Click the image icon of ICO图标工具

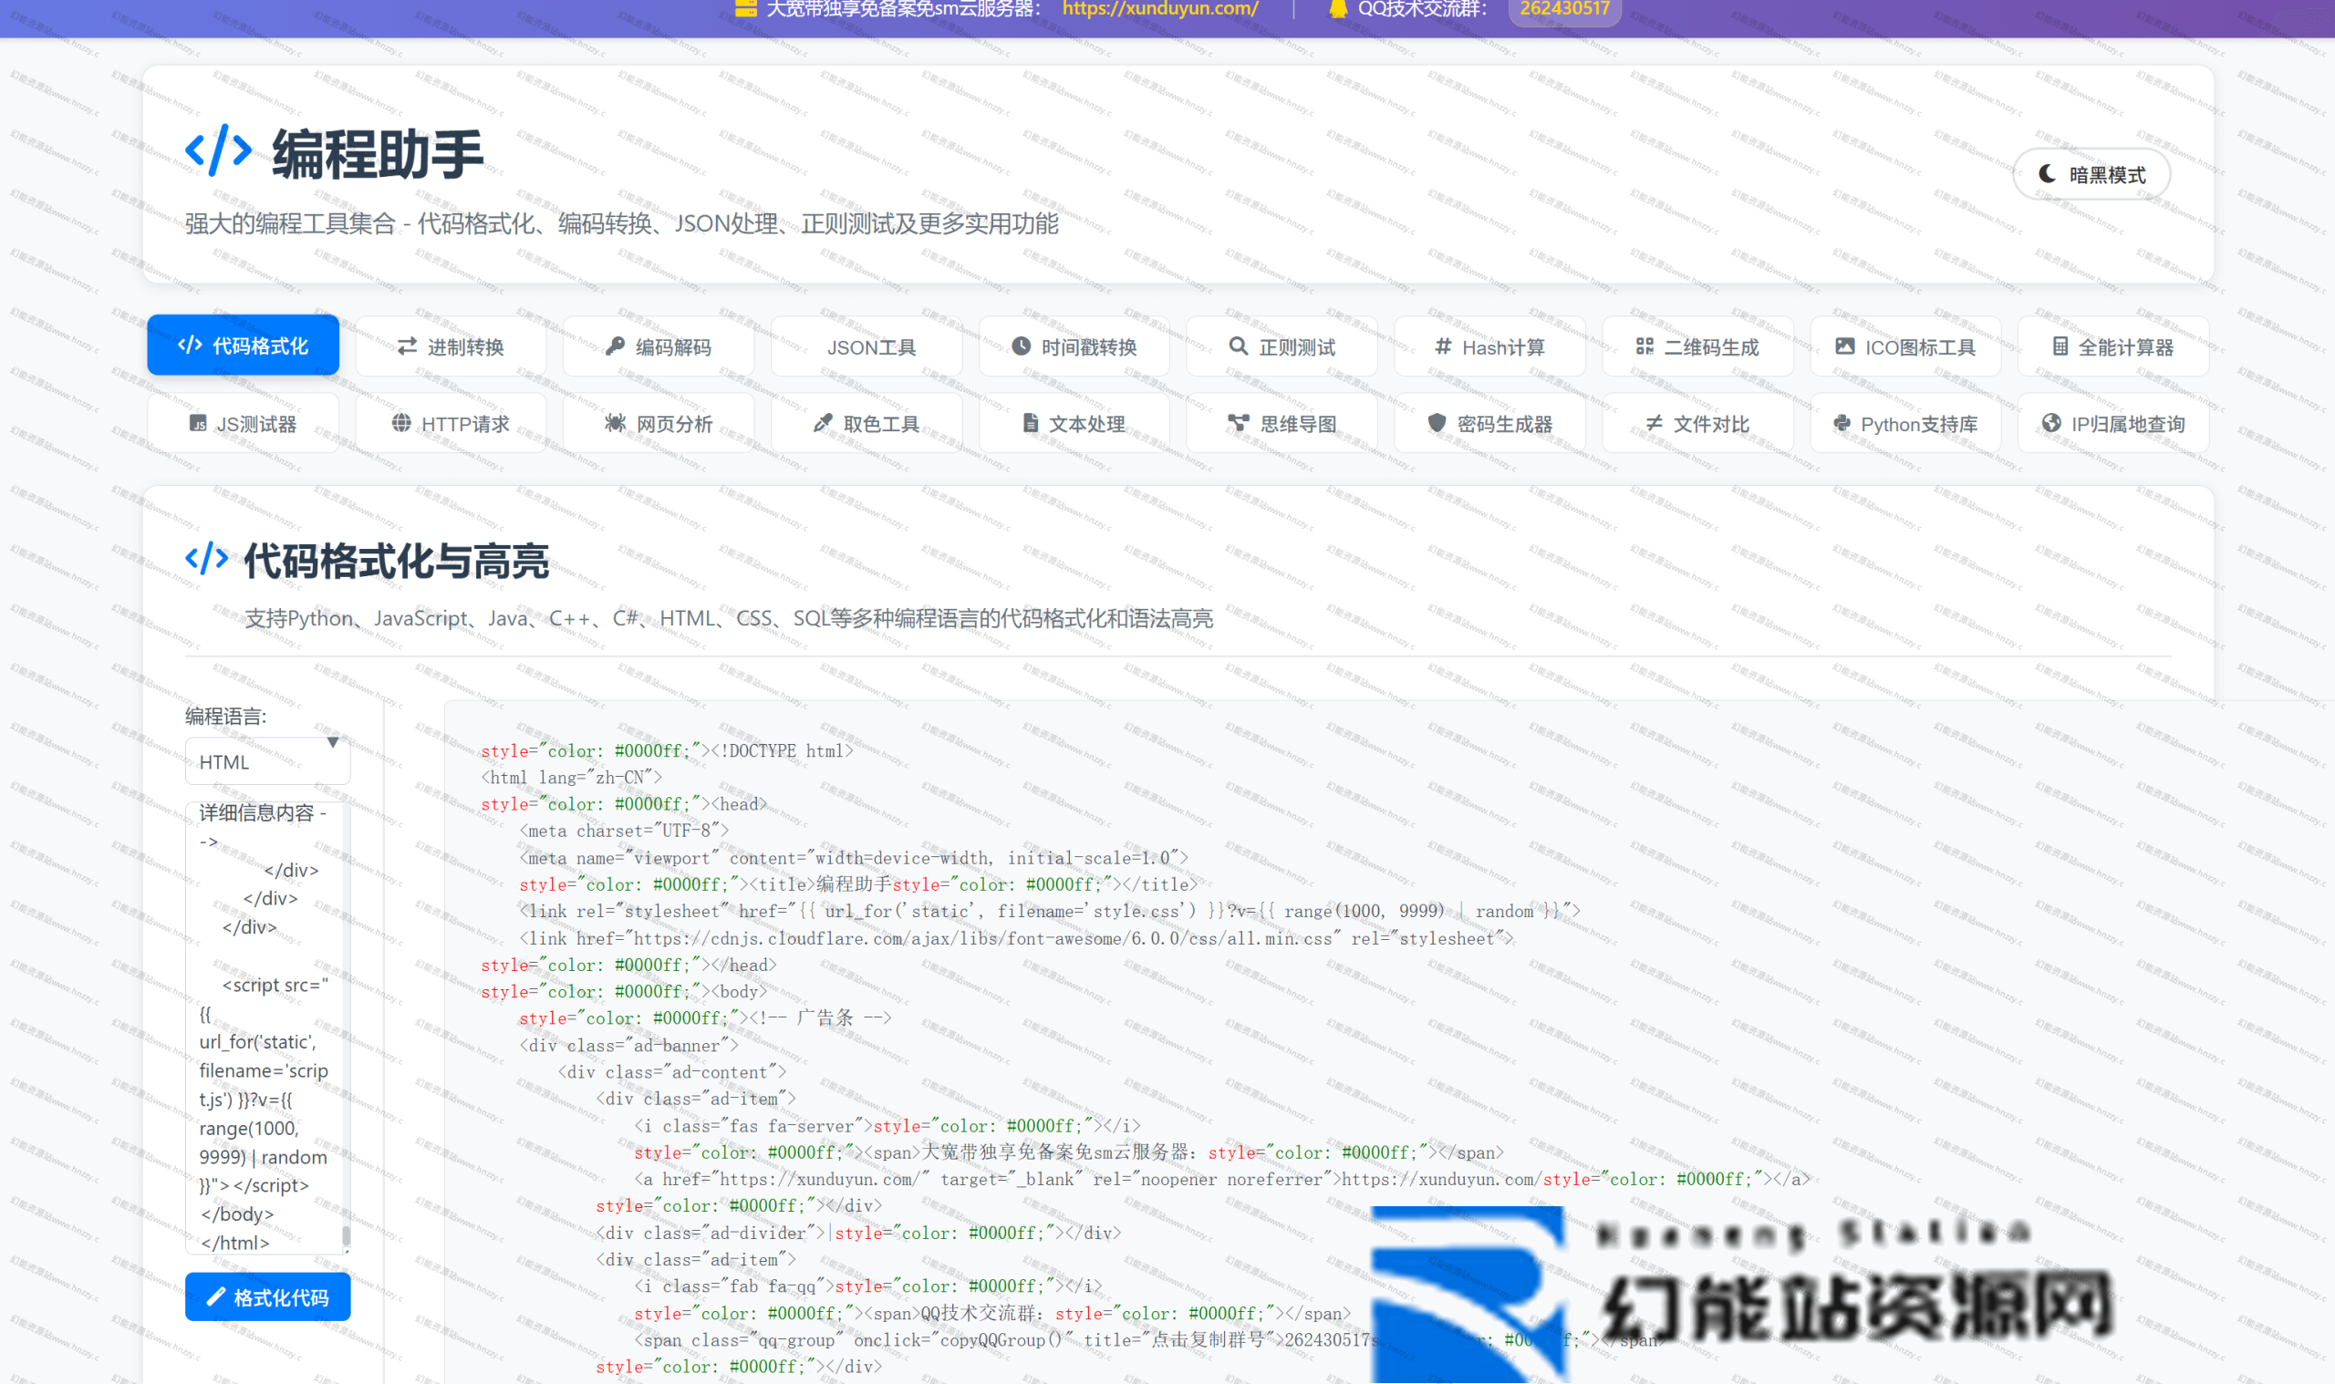click(1844, 346)
